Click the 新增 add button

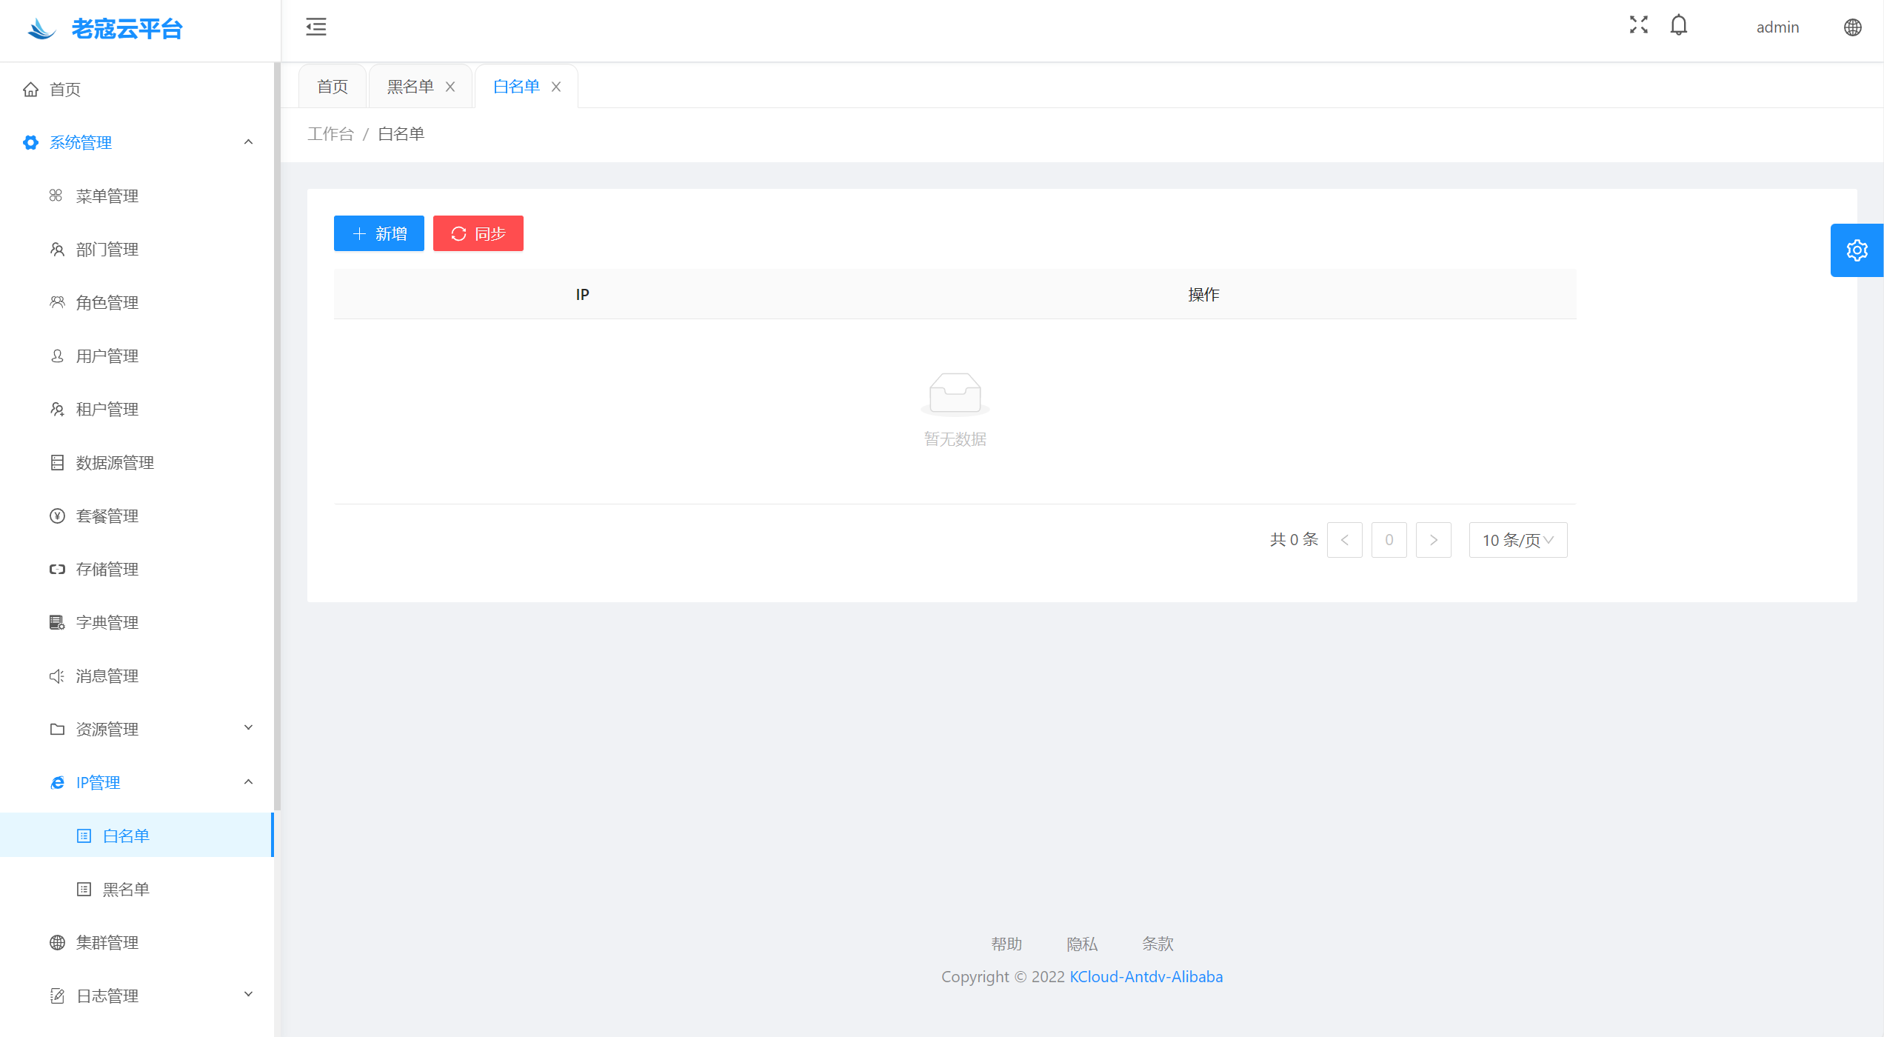[x=378, y=234]
